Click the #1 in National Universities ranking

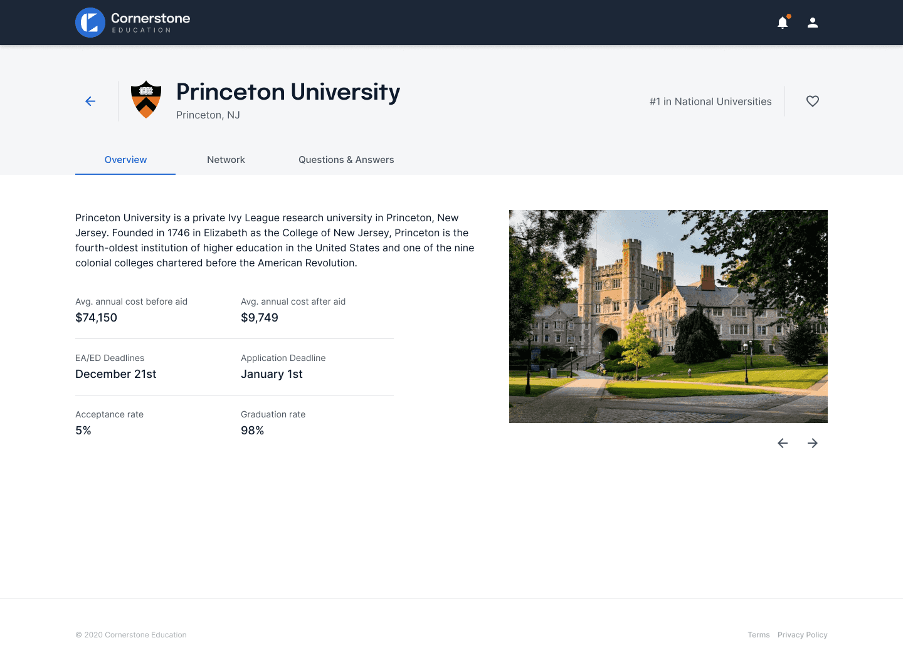[710, 101]
